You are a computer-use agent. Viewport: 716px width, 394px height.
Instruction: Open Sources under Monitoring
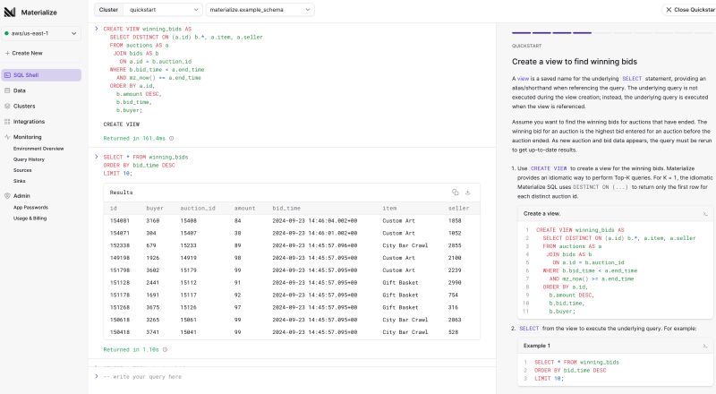click(22, 170)
